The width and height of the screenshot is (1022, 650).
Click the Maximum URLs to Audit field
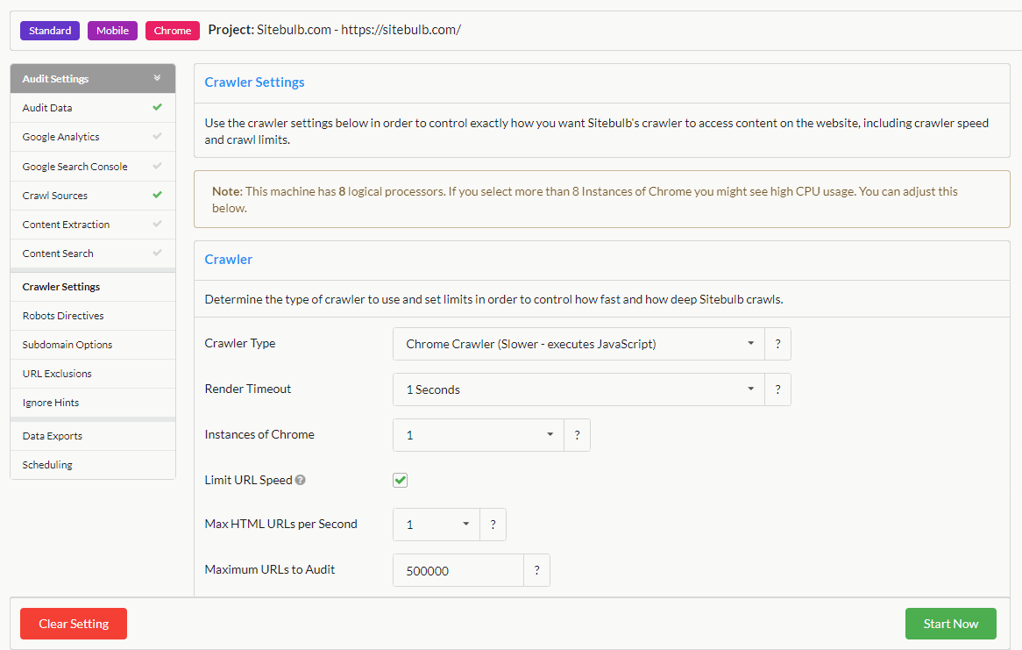tap(458, 570)
